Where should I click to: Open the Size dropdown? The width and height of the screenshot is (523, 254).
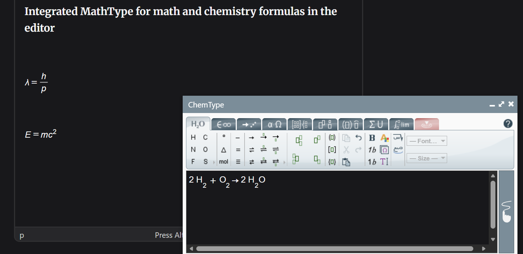(x=427, y=158)
